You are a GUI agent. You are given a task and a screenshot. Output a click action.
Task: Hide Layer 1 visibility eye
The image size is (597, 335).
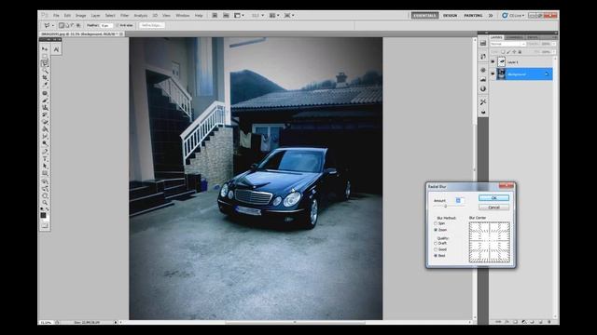[x=493, y=61]
